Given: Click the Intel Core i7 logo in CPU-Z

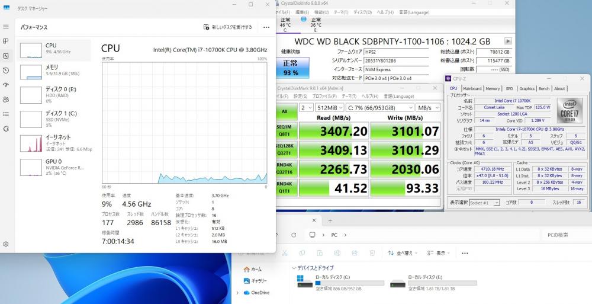Looking at the screenshot, I should coord(570,111).
